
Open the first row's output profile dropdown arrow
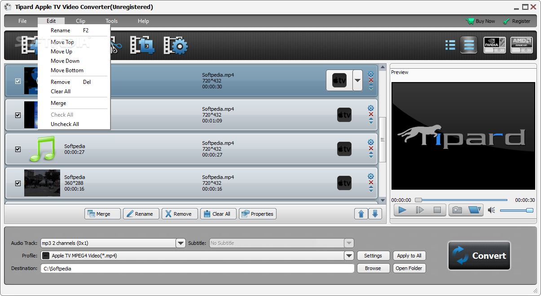point(358,81)
